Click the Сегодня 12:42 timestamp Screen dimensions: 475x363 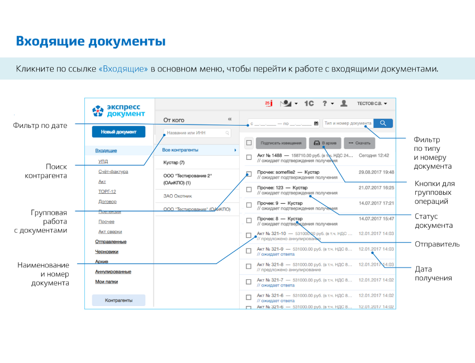374,155
